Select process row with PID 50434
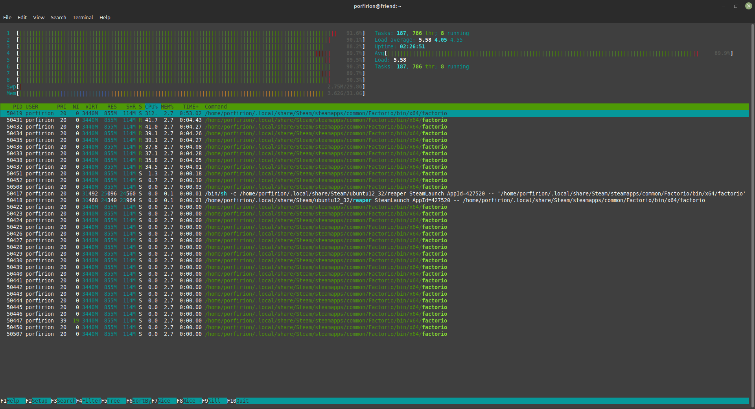755x409 pixels. pos(374,133)
